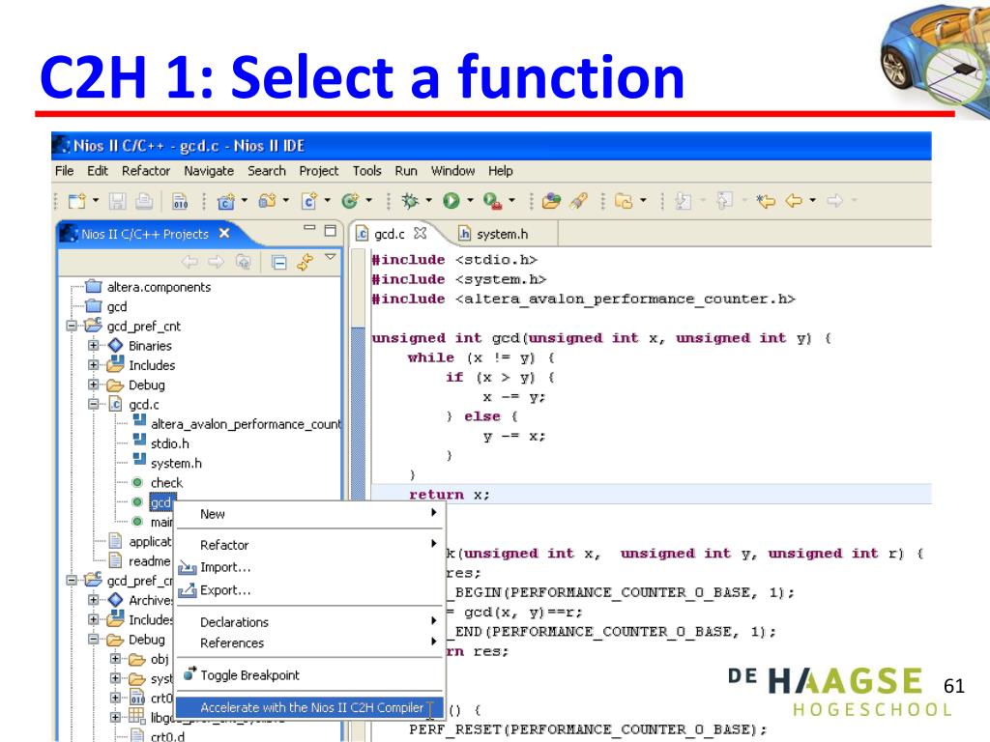Maximize the Projects panel view
Viewport: 990px width, 742px height.
(x=331, y=230)
